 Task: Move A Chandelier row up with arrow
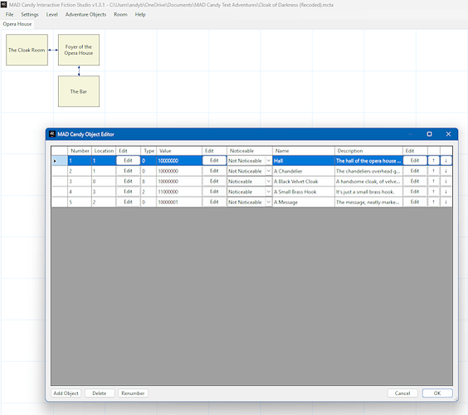click(433, 171)
